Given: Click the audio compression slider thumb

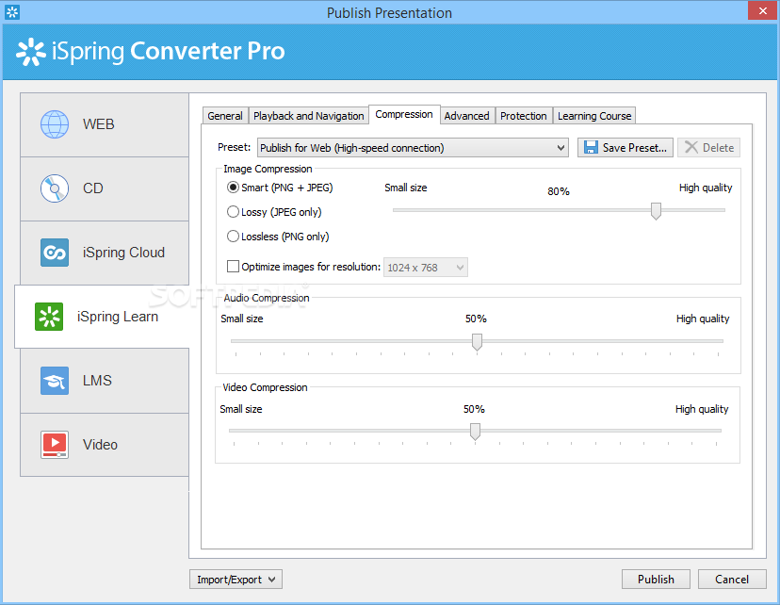Looking at the screenshot, I should (x=477, y=342).
